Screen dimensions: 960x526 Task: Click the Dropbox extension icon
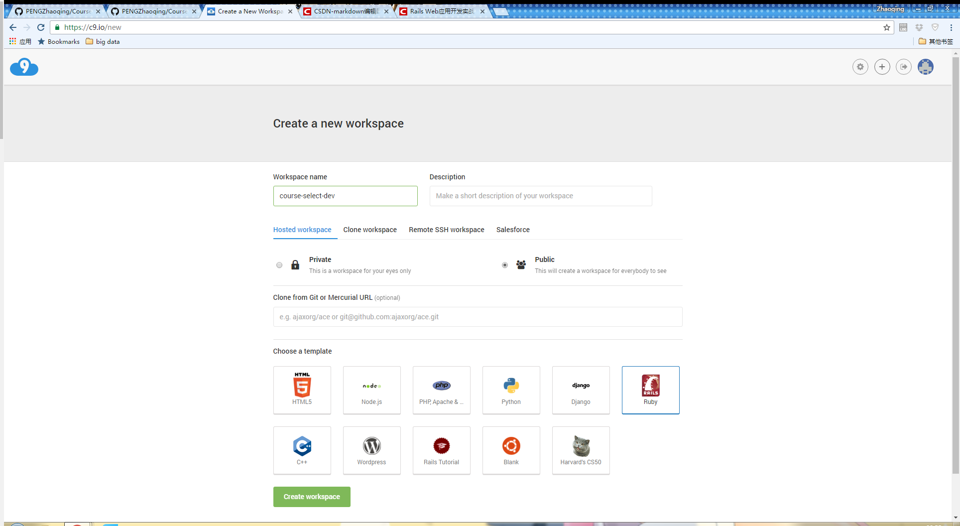click(919, 27)
